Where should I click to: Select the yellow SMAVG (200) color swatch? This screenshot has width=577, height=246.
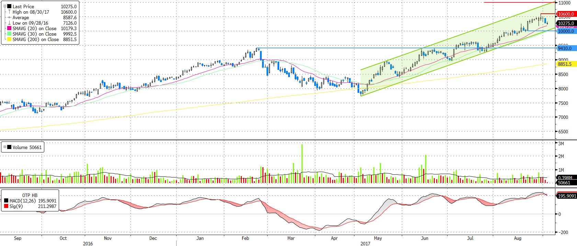[9, 39]
